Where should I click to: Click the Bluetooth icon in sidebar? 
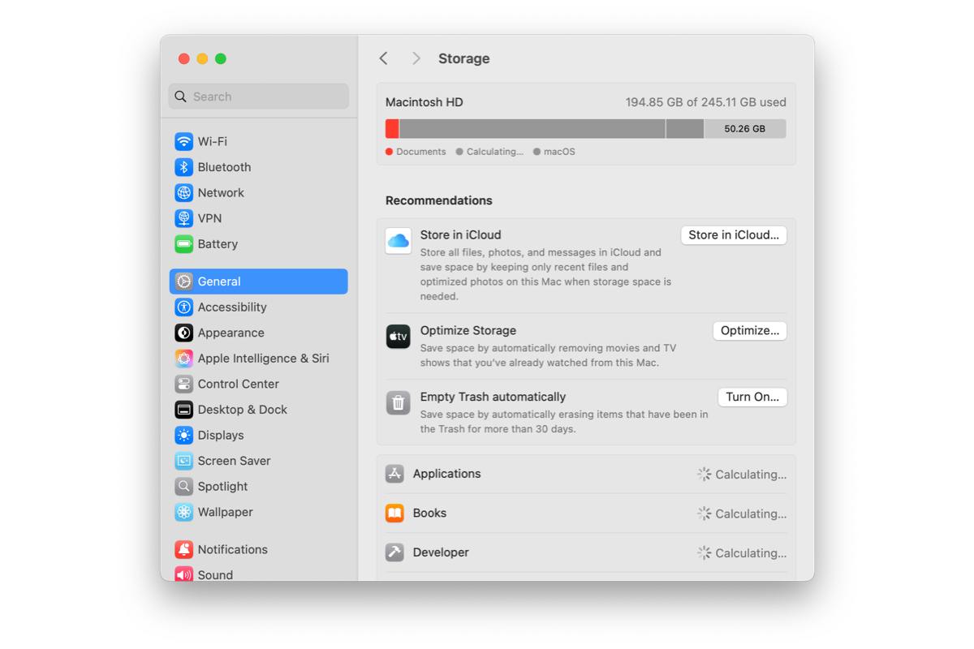coord(184,167)
